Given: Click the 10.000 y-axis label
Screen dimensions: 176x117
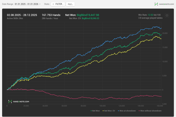Looking at the screenshot, I should pyautogui.click(x=165, y=62).
